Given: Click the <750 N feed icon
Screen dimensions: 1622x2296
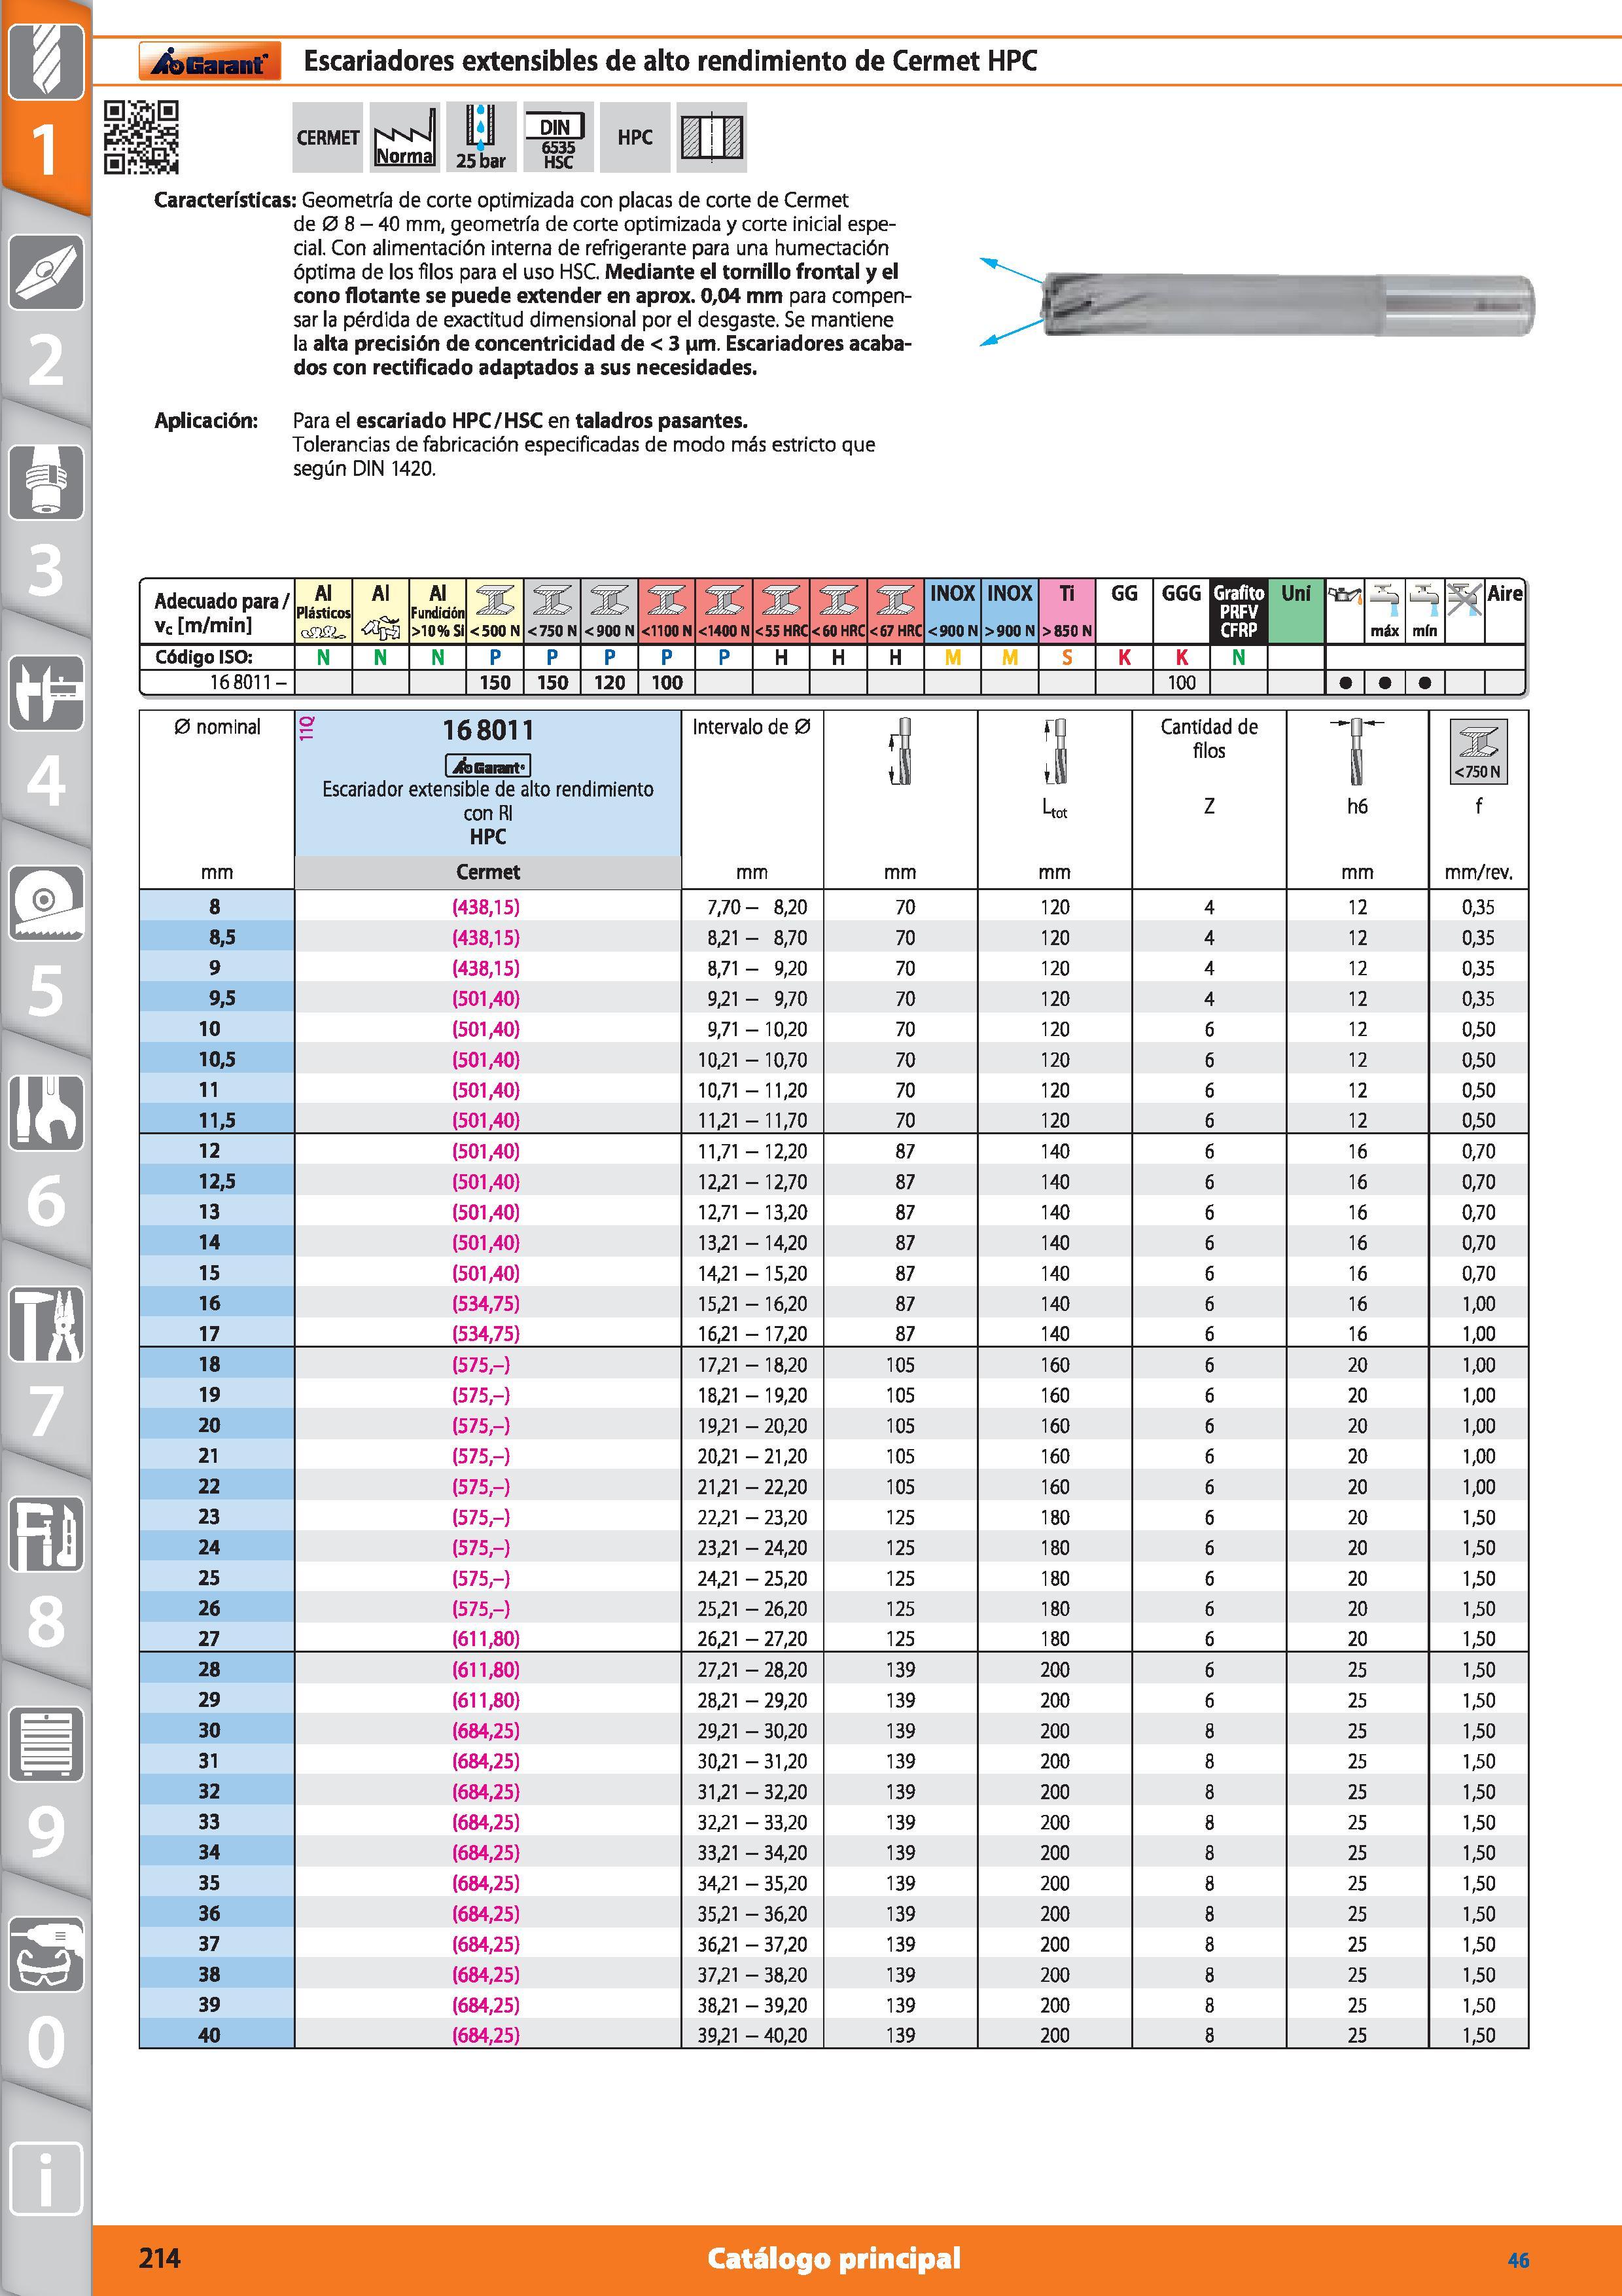Looking at the screenshot, I should coord(1478,750).
